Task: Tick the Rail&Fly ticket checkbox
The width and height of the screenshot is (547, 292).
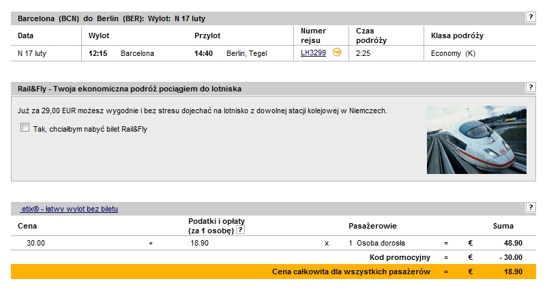Action: (25, 128)
